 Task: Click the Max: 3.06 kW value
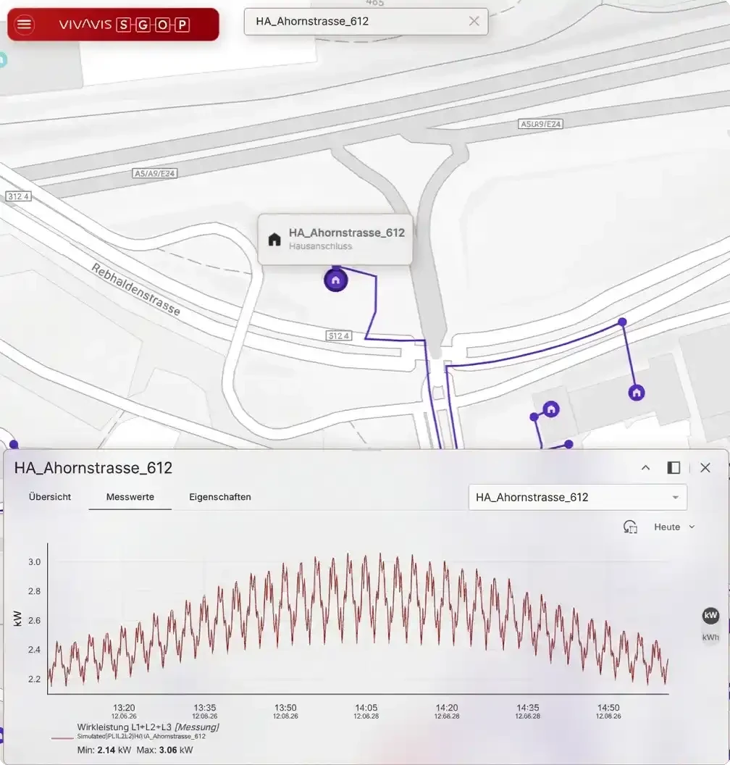coord(165,750)
